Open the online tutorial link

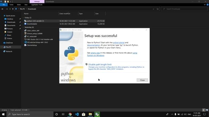coord(119,43)
